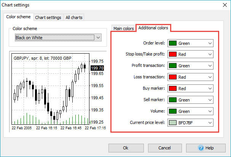Click the green Volume color swatch
This screenshot has height=157, width=231.
[173, 111]
